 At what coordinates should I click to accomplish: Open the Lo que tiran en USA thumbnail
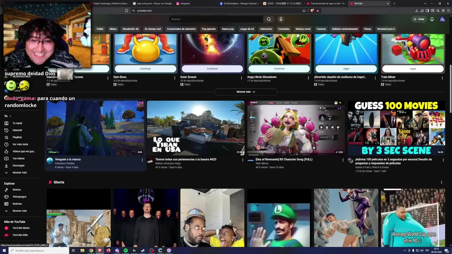(196, 128)
